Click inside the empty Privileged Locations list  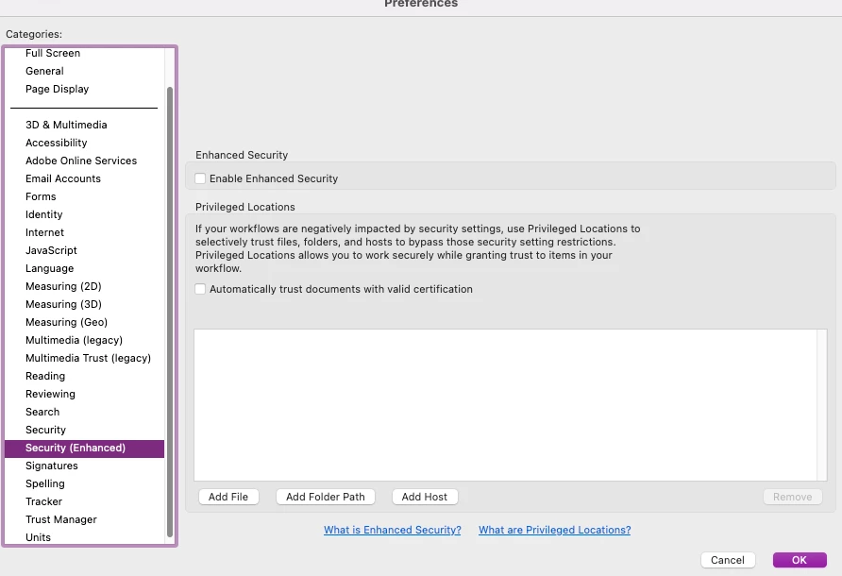(505, 405)
